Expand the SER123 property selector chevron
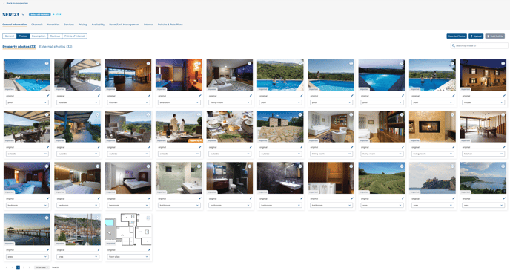The image size is (510, 274). (x=23, y=15)
